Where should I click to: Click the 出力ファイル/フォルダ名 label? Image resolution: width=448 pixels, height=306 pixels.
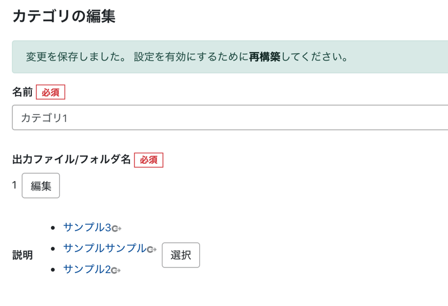[x=71, y=160]
